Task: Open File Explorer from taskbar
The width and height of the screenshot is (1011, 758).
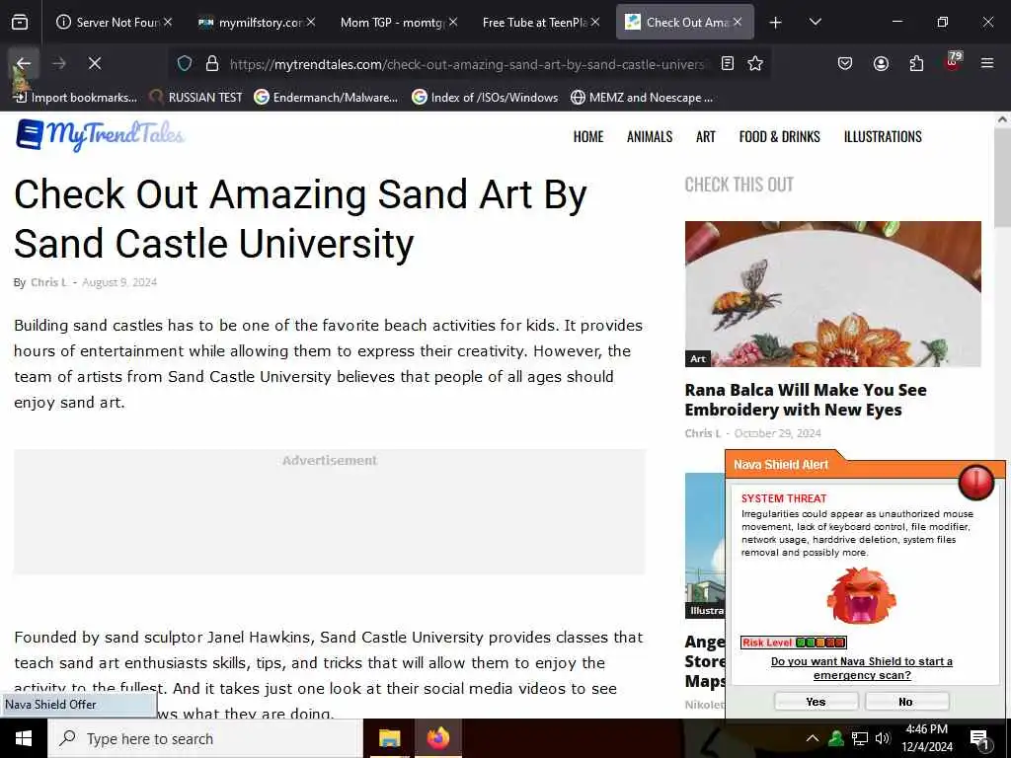Action: coord(389,738)
